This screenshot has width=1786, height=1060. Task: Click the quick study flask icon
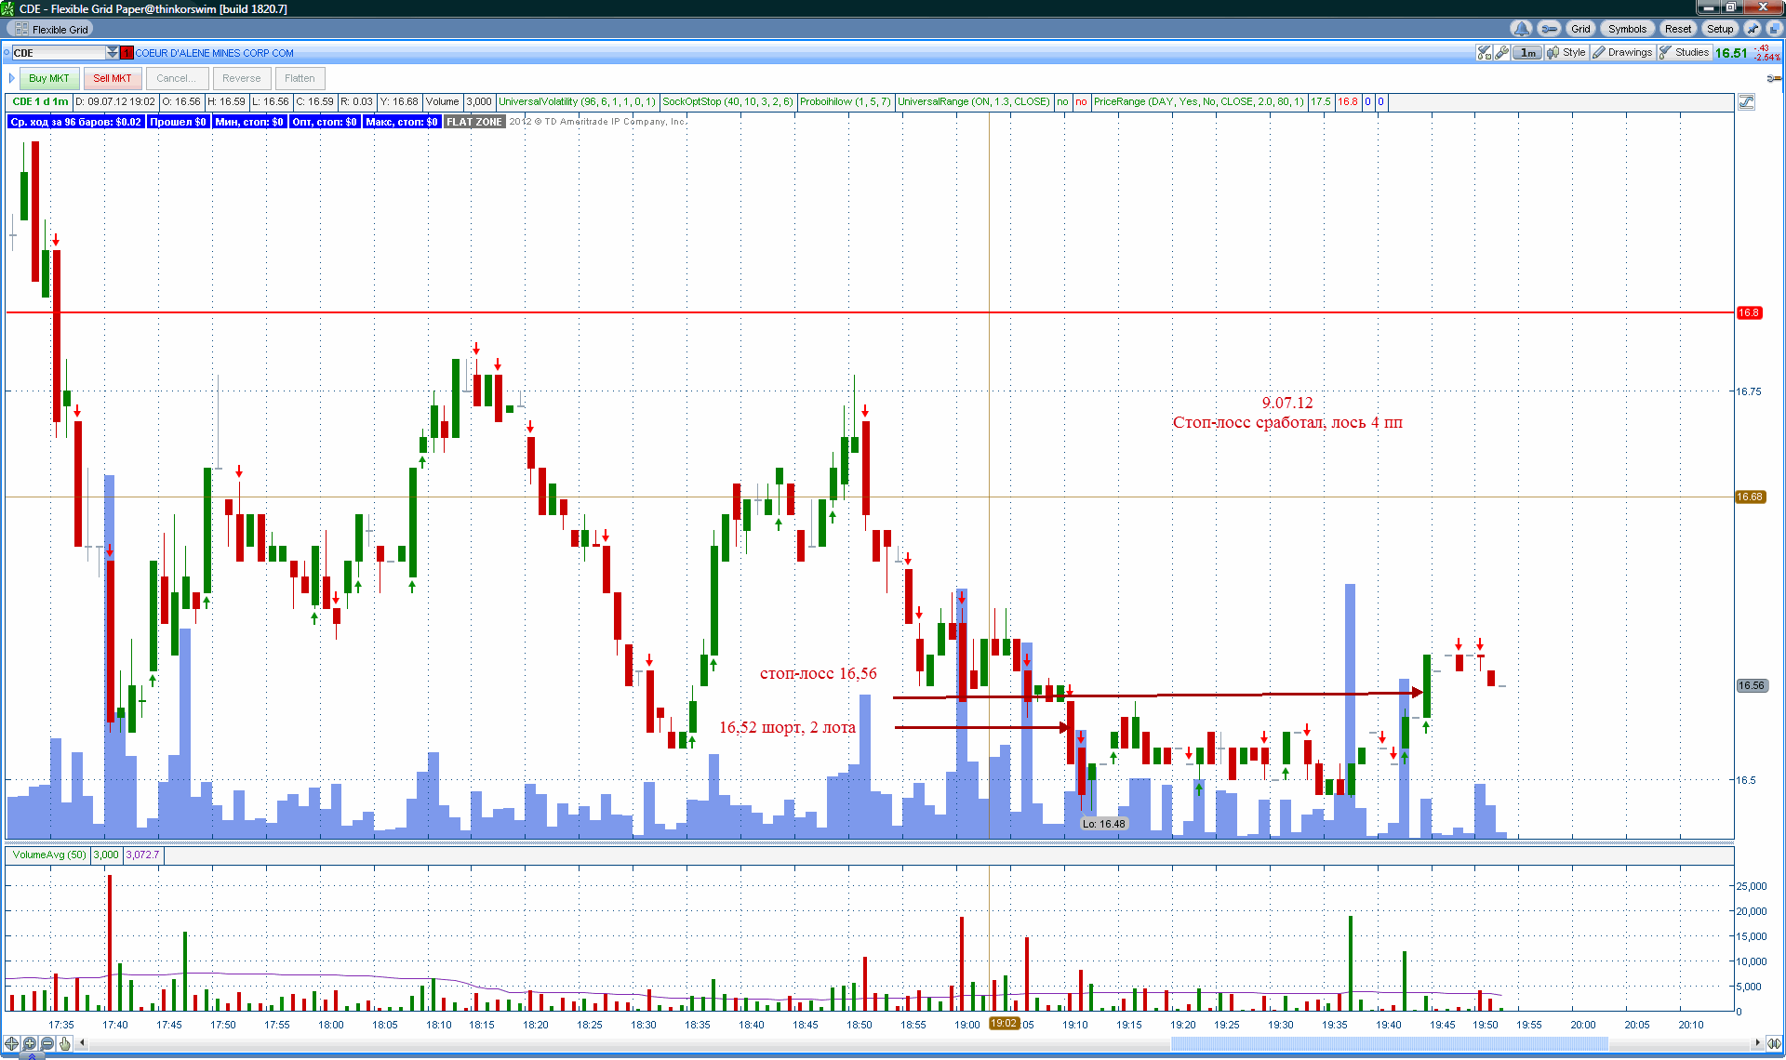coord(1484,53)
